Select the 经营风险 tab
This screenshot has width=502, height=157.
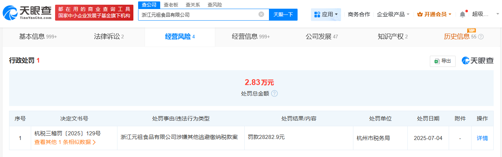180,37
